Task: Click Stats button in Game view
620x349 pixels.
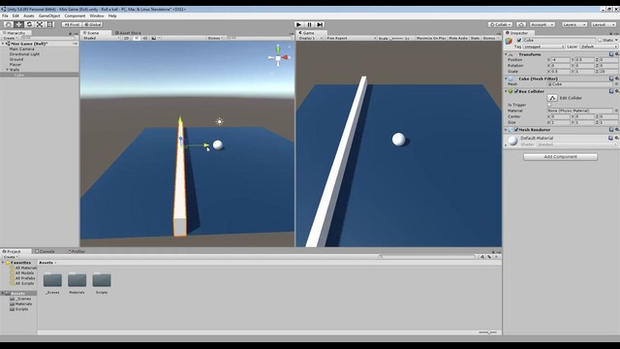Action: pos(475,38)
